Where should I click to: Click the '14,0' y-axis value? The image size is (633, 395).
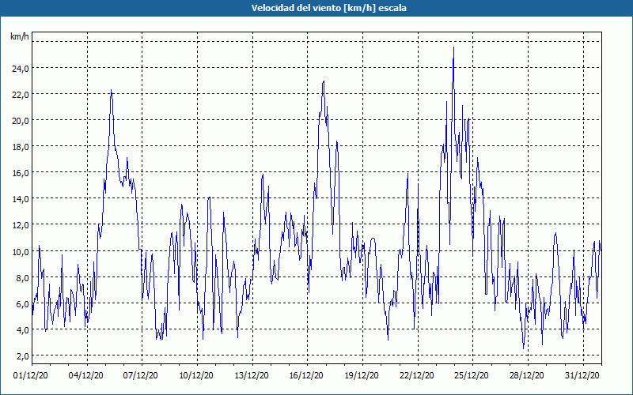[x=21, y=199]
